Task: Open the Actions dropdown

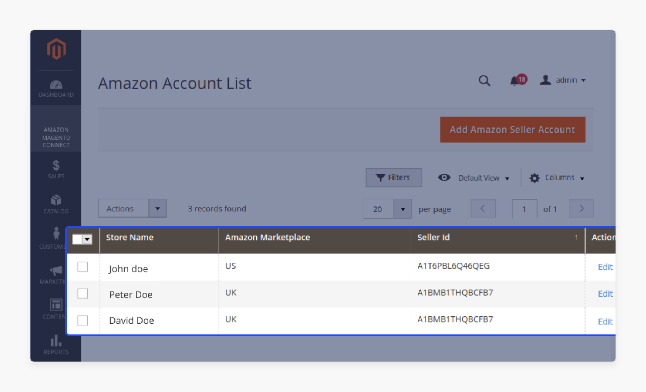Action: (x=132, y=209)
